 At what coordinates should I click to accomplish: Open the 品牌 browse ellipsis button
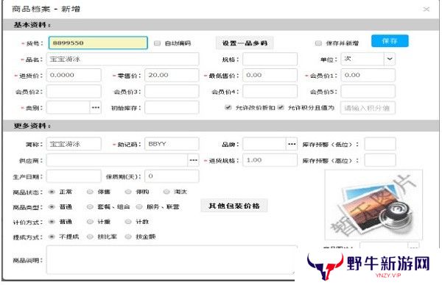click(292, 144)
